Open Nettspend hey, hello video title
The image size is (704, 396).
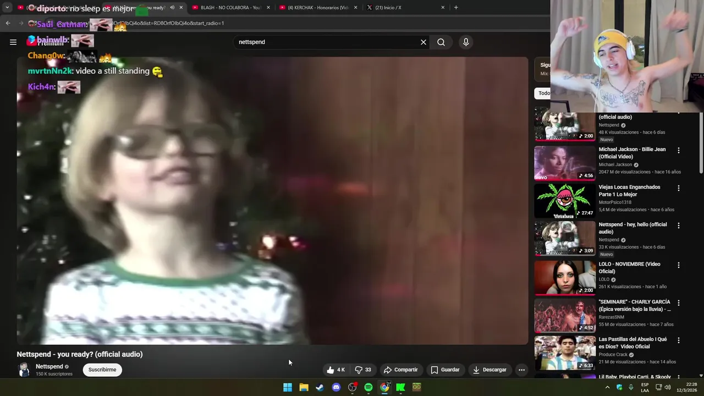(632, 228)
